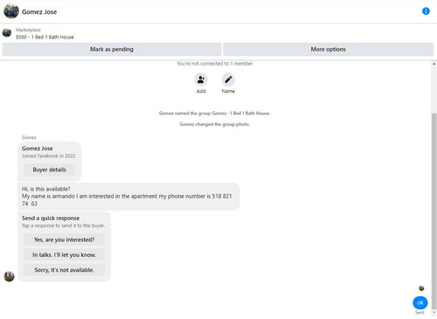The height and width of the screenshot is (319, 437).
Task: Send quick response "Sorry, it's not available."
Action: click(64, 270)
